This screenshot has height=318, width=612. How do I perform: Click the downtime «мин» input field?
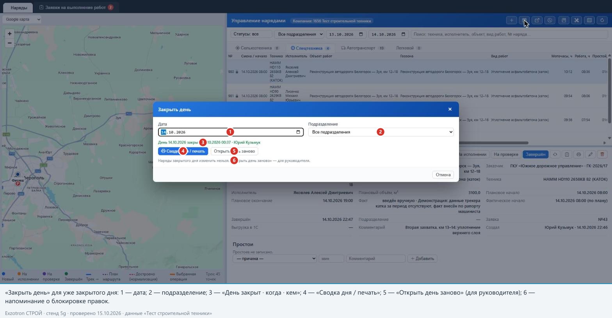[x=331, y=258]
